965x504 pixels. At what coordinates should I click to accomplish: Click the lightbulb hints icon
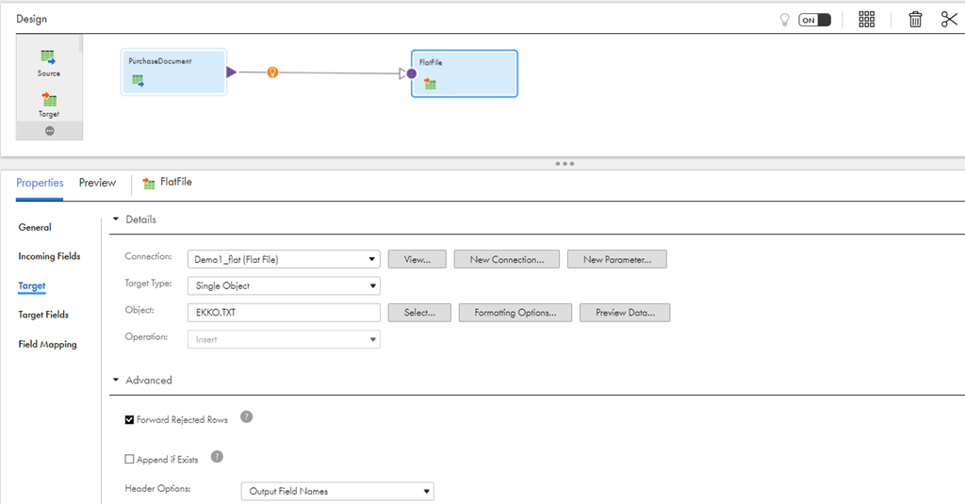coord(785,20)
